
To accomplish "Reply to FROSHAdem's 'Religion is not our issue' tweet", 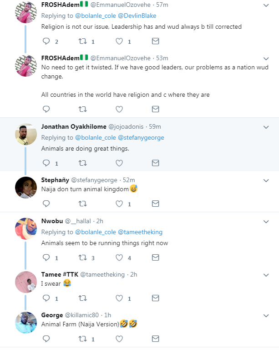I will (x=46, y=42).
